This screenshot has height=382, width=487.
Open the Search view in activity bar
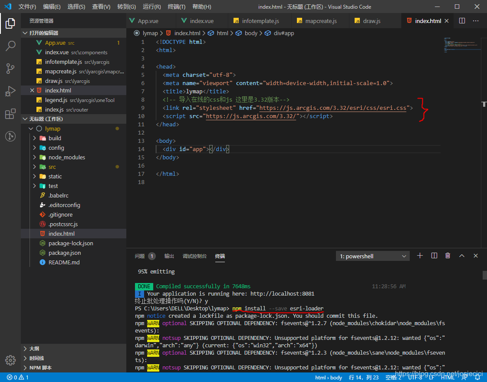point(10,46)
